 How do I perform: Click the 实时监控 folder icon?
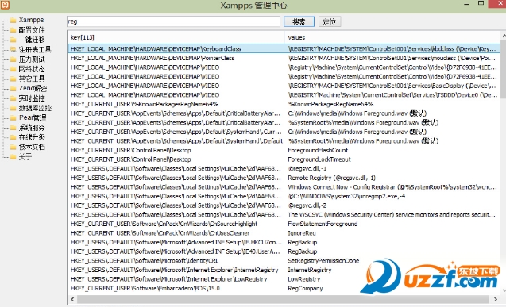[13, 98]
